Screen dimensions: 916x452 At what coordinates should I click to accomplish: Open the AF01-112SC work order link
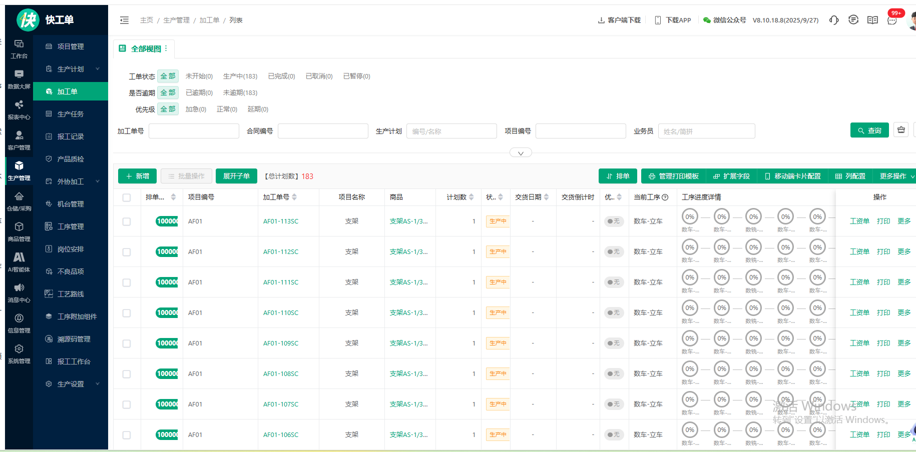[281, 252]
